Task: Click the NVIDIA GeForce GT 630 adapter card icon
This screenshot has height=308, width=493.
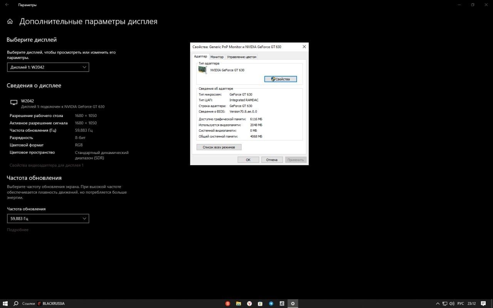Action: click(x=202, y=70)
